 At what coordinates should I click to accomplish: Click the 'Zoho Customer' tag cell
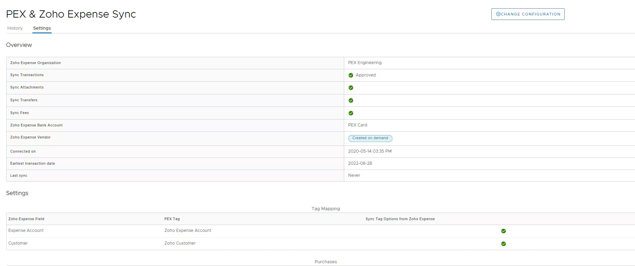[x=180, y=243]
